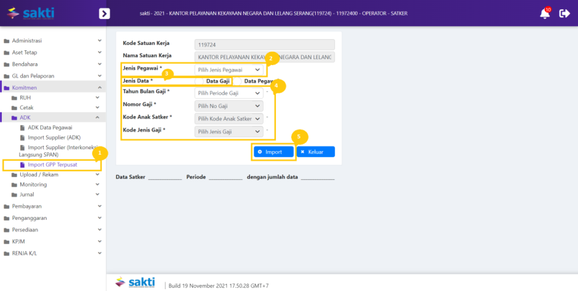Expand the Pilih Jenis Gaji dropdown
578x291 pixels.
(228, 132)
